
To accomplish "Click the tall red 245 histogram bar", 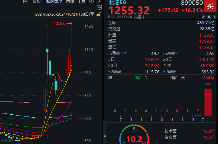I will tap(208, 102).
